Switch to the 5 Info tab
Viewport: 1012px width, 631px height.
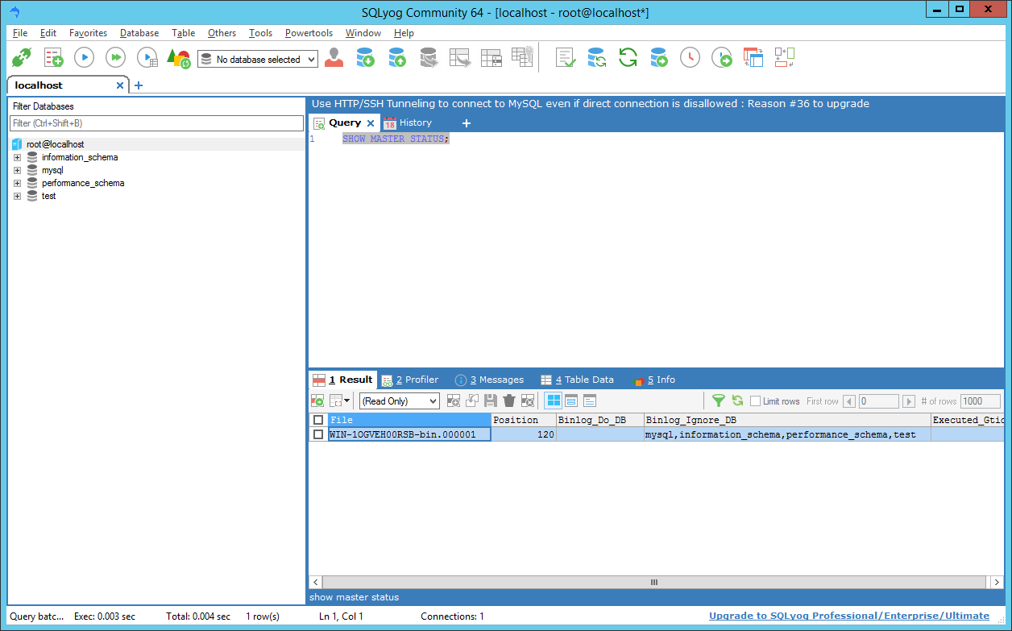654,380
